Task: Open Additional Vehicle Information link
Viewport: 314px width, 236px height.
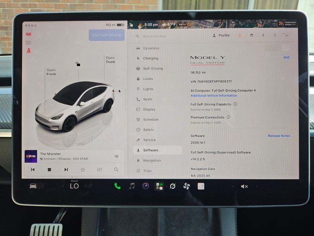Action: [x=214, y=96]
